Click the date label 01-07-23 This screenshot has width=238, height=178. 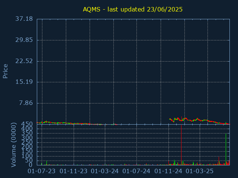41,171
